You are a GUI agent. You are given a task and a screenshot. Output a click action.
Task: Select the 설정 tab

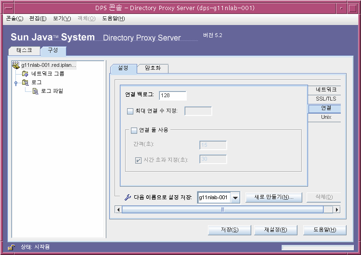click(123, 68)
